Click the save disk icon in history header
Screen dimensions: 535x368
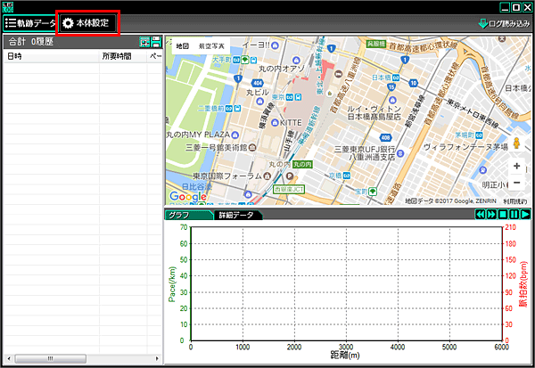[156, 42]
